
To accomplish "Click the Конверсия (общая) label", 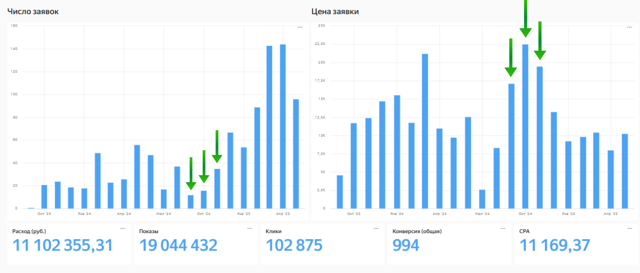I will point(417,231).
